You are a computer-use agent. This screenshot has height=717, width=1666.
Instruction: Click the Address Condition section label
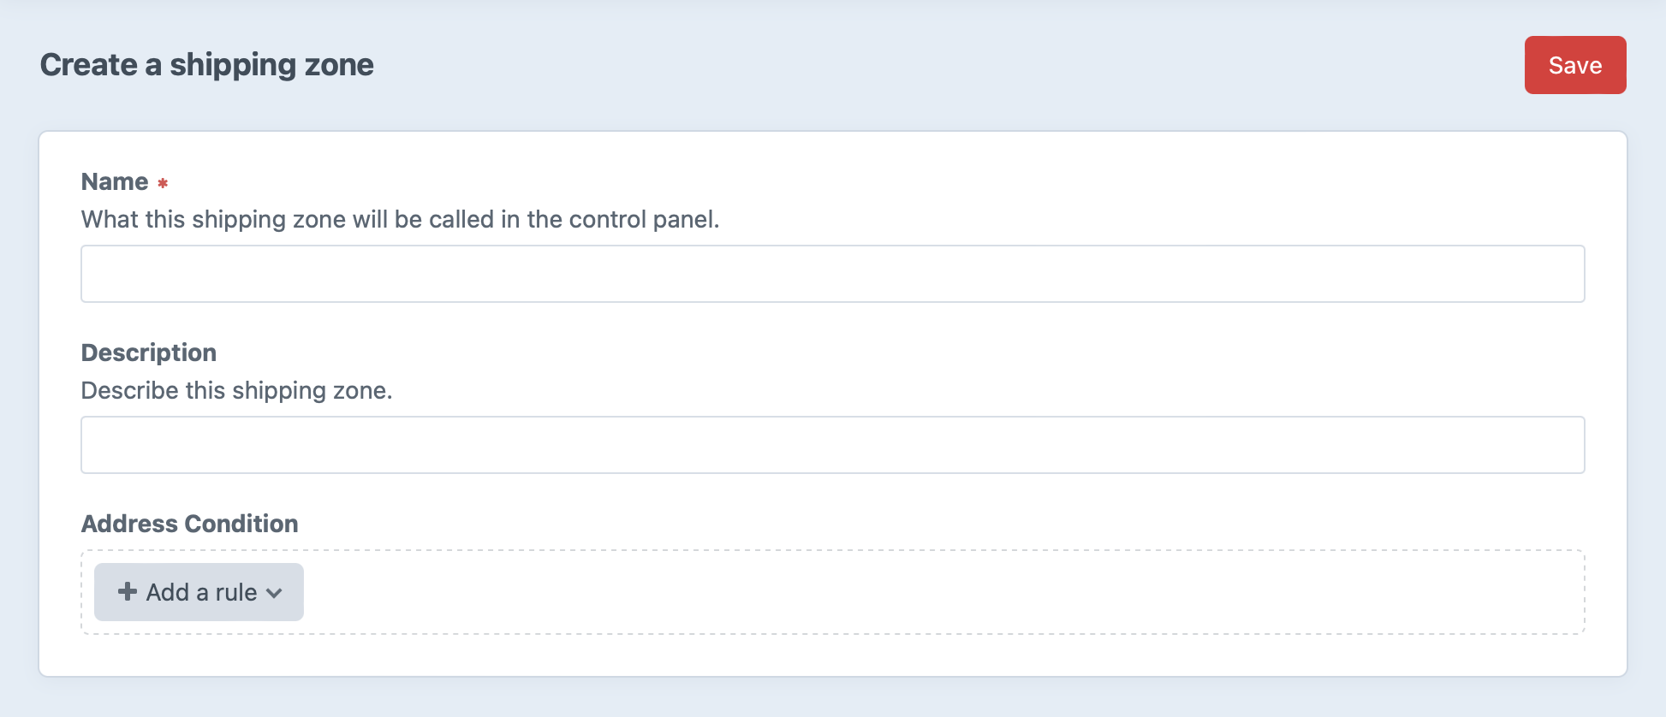pos(189,523)
